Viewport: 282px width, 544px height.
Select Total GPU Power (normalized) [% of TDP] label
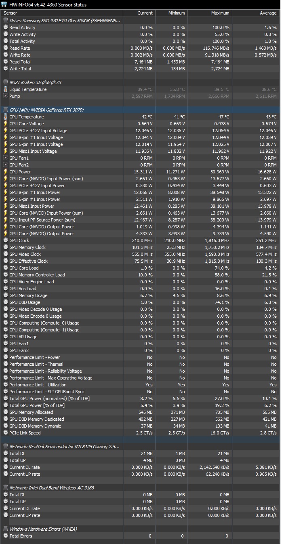[x=50, y=399]
